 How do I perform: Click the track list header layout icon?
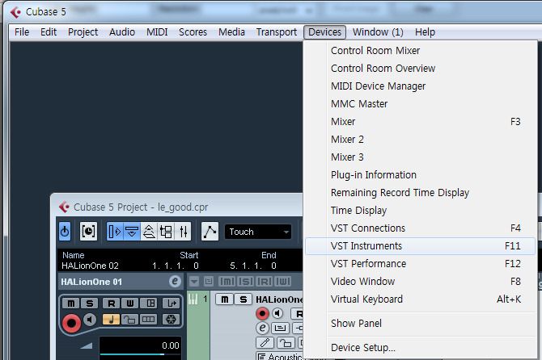209,282
